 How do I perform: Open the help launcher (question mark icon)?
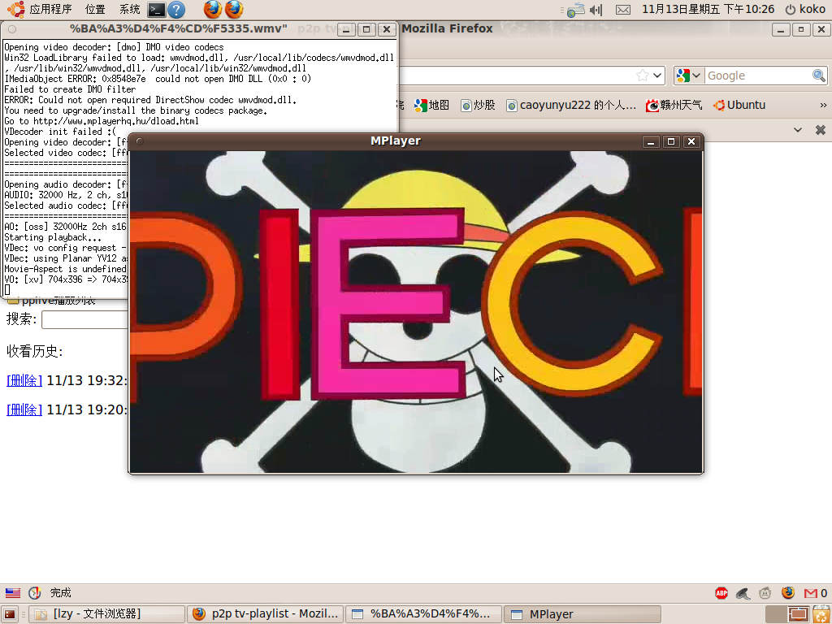176,9
